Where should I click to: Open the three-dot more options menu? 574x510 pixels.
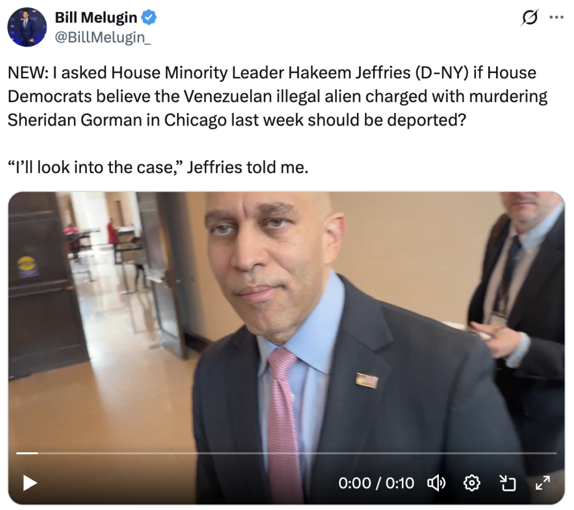click(557, 17)
